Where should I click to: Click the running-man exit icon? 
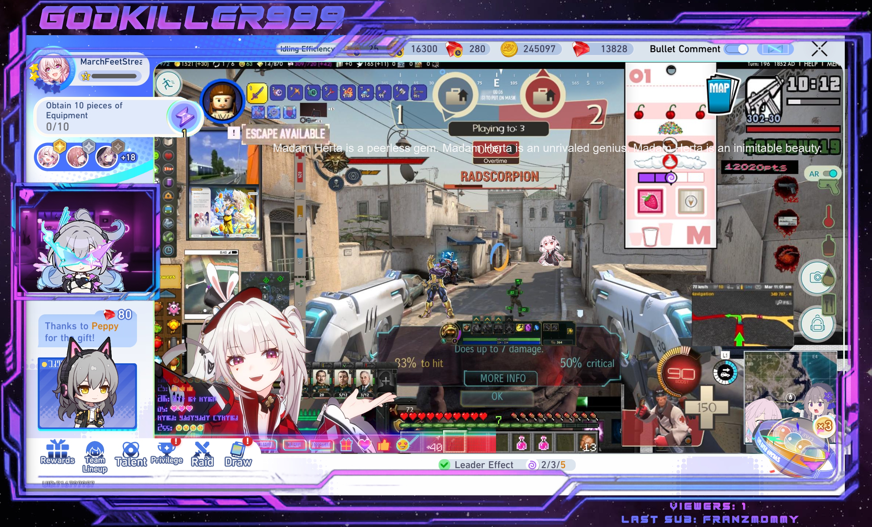click(168, 84)
